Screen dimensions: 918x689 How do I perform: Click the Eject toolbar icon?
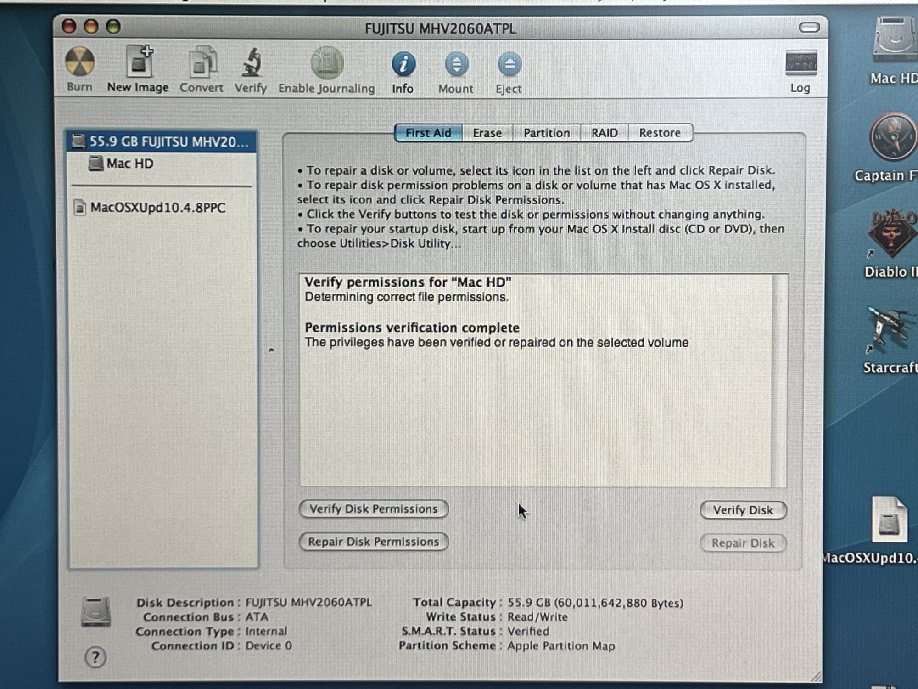[x=509, y=64]
